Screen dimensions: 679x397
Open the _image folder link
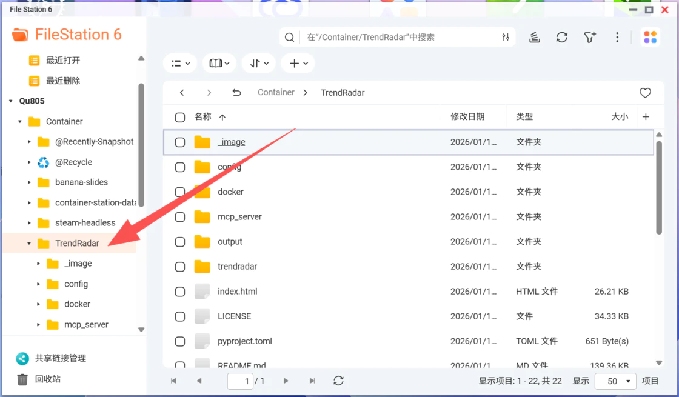coord(231,142)
